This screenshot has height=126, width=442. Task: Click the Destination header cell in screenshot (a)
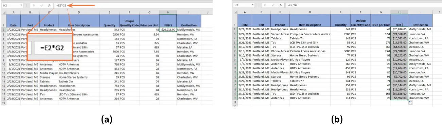(x=189, y=21)
